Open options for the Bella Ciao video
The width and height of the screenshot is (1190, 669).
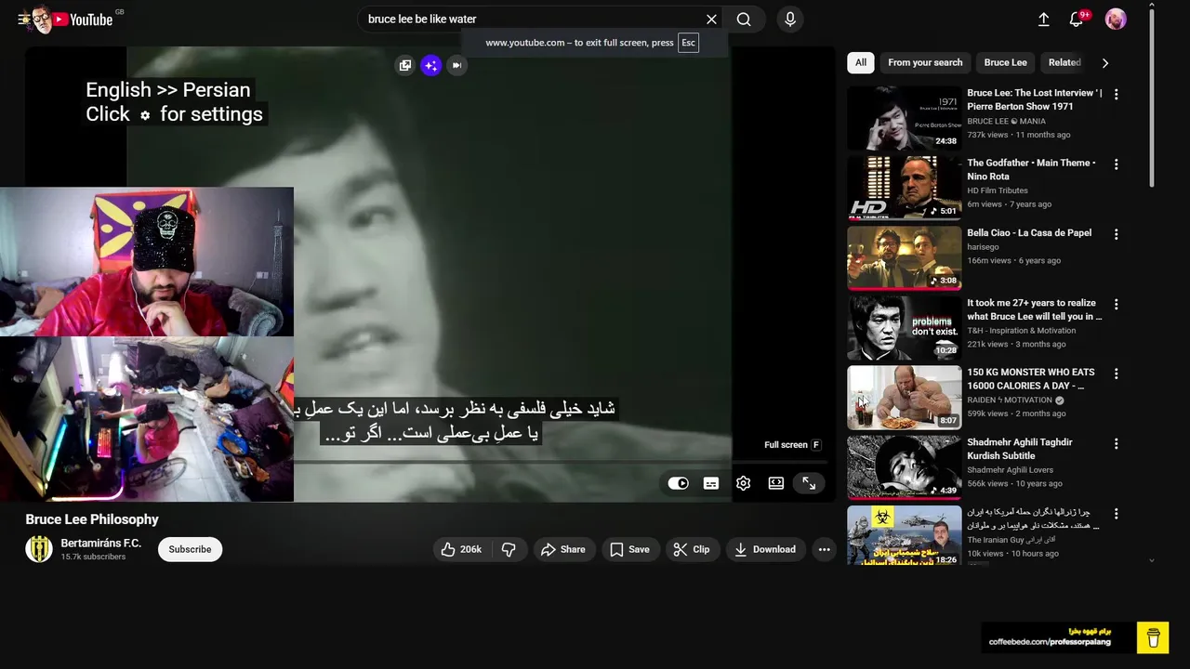click(x=1117, y=234)
